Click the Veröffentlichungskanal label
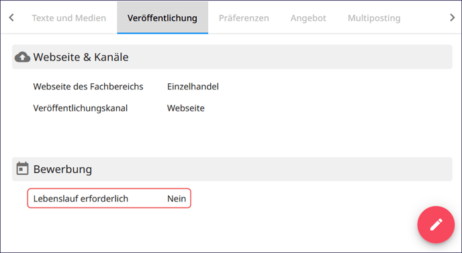The image size is (462, 253). (x=81, y=109)
